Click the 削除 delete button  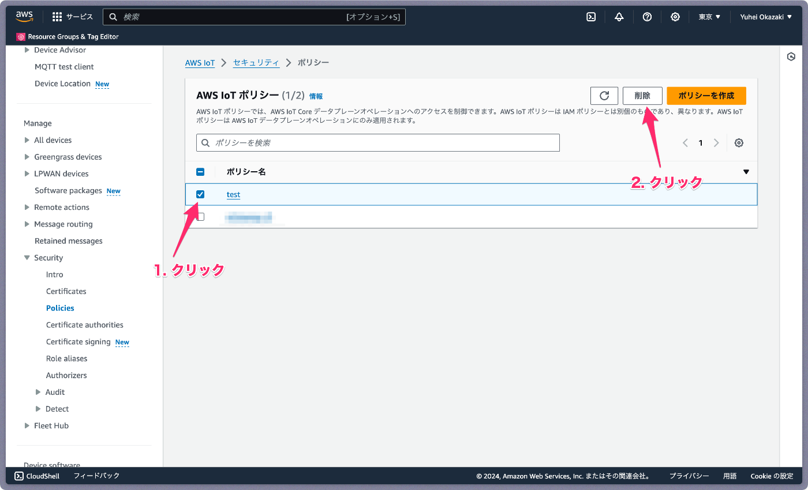coord(642,96)
